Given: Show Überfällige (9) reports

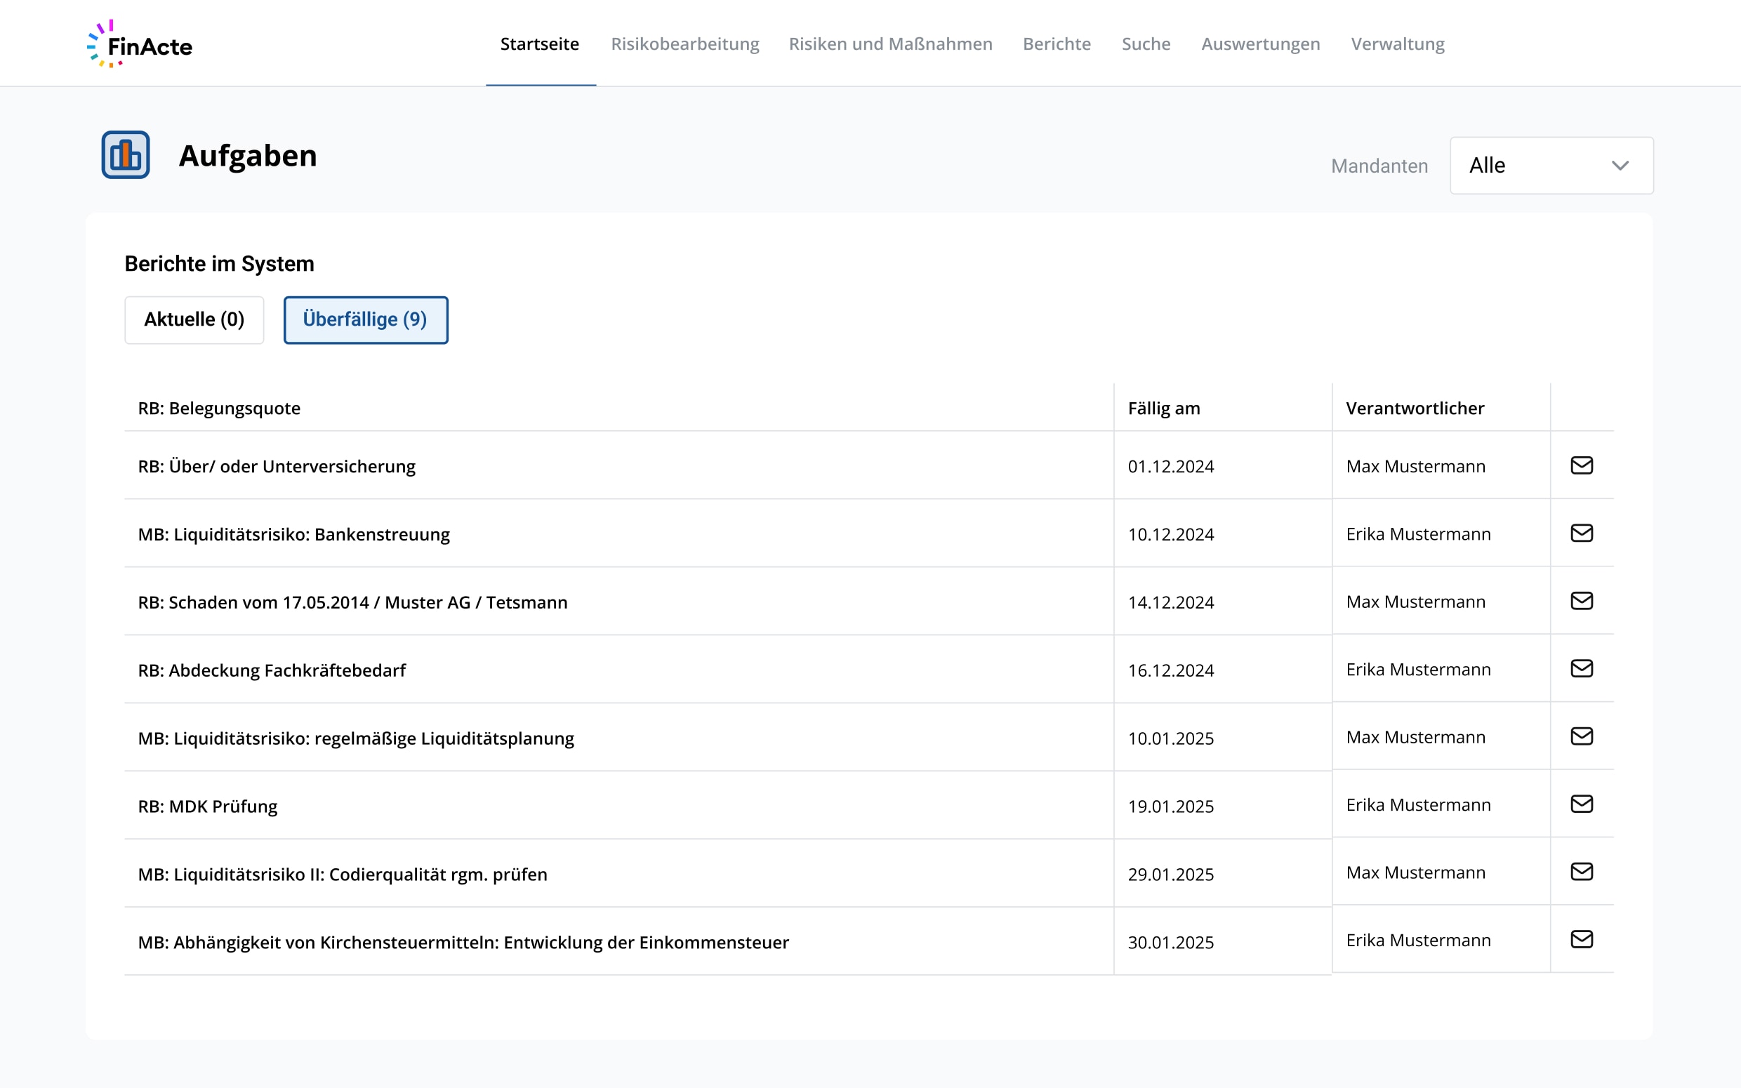Looking at the screenshot, I should click(x=366, y=319).
